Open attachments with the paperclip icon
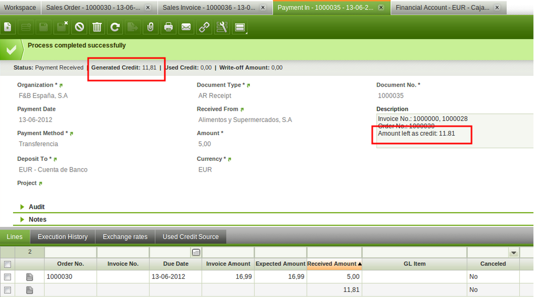This screenshot has height=297, width=534. [x=151, y=27]
